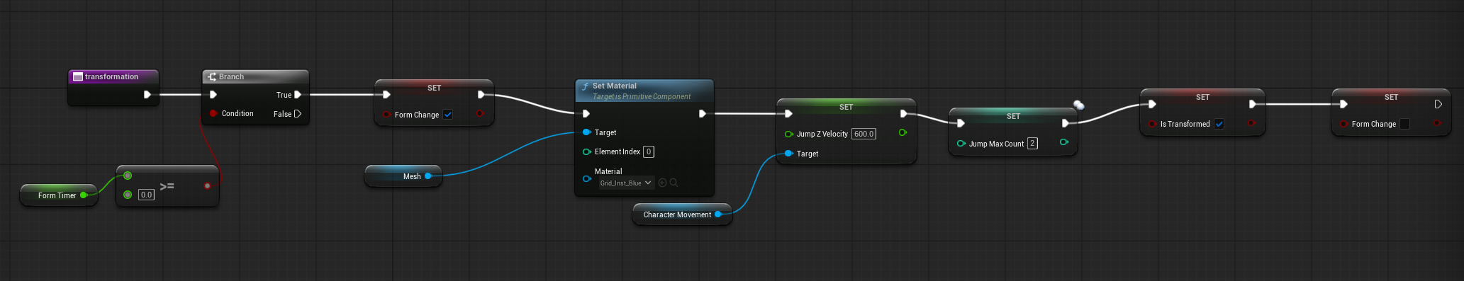The image size is (1464, 281).
Task: Click the Character Movement output pin
Action: 718,214
